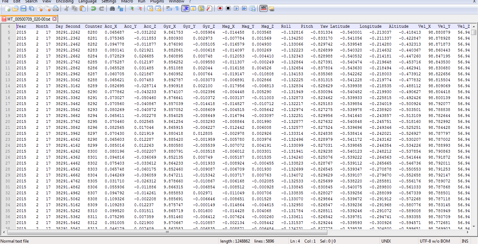Open the Search menu
The image size is (478, 244).
tap(31, 1)
